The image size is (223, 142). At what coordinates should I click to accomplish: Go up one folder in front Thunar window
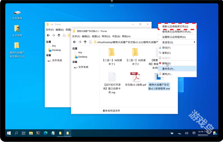[x=85, y=42]
